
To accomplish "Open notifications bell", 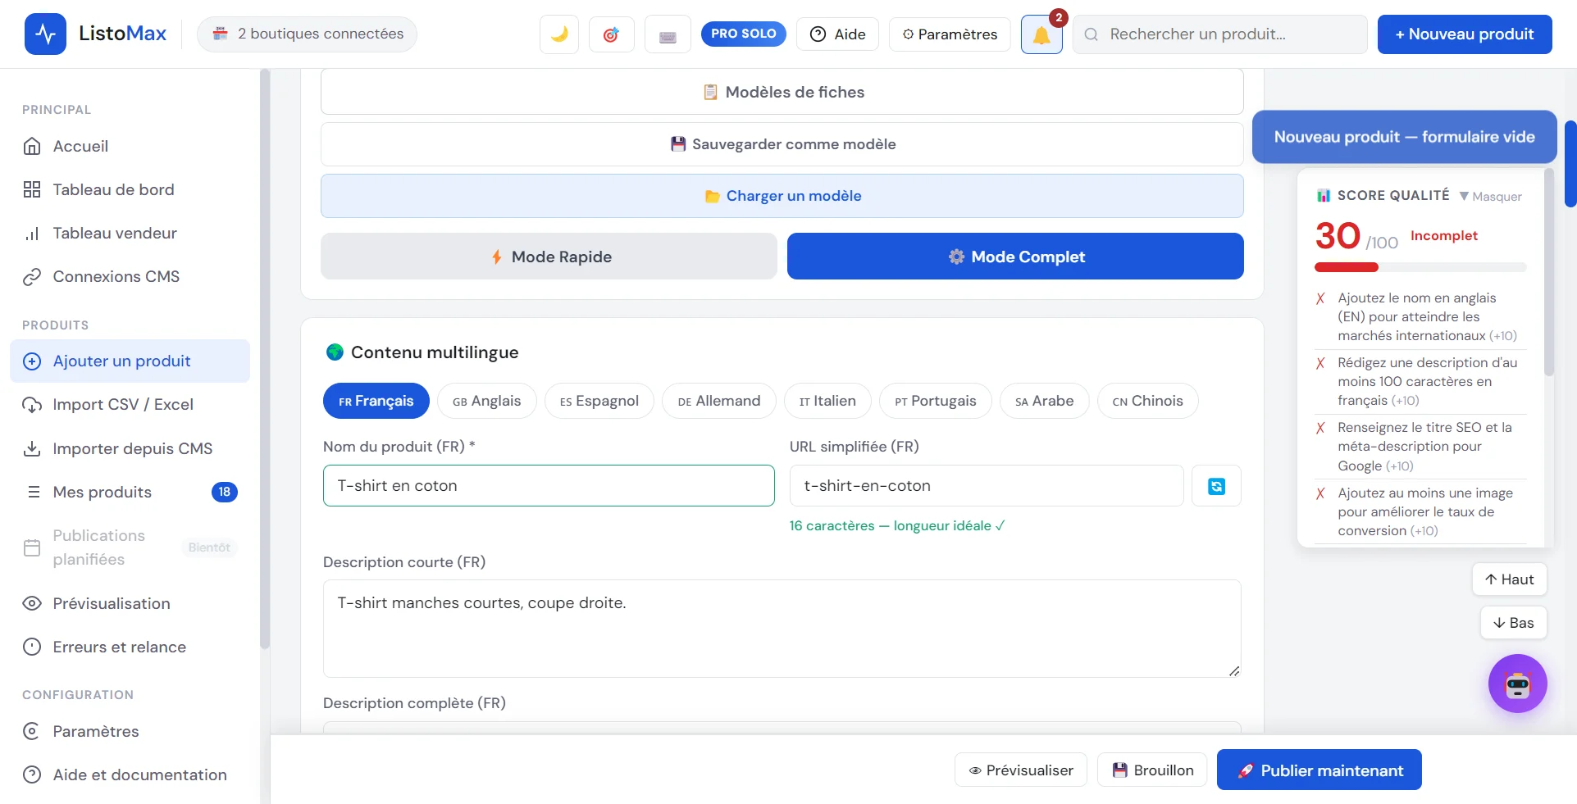I will [x=1041, y=34].
